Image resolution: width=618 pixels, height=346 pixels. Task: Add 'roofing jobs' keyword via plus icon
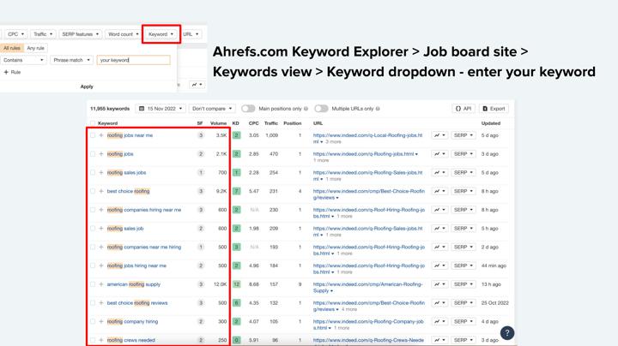click(101, 154)
